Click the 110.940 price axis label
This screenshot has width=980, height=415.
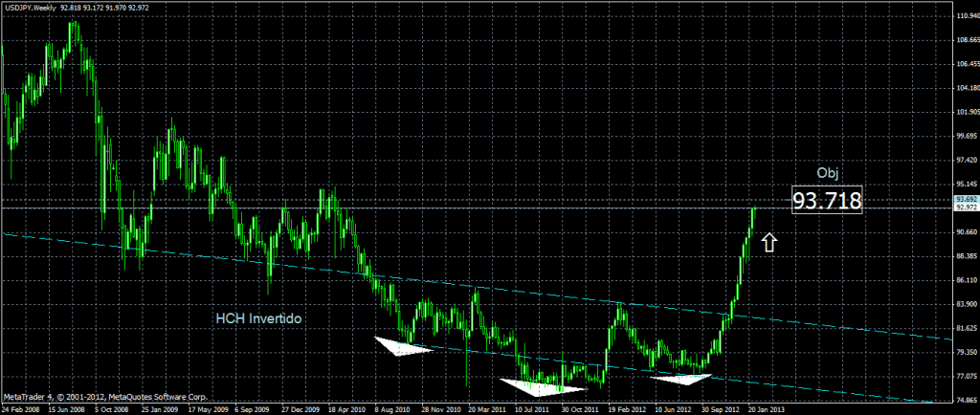(966, 17)
